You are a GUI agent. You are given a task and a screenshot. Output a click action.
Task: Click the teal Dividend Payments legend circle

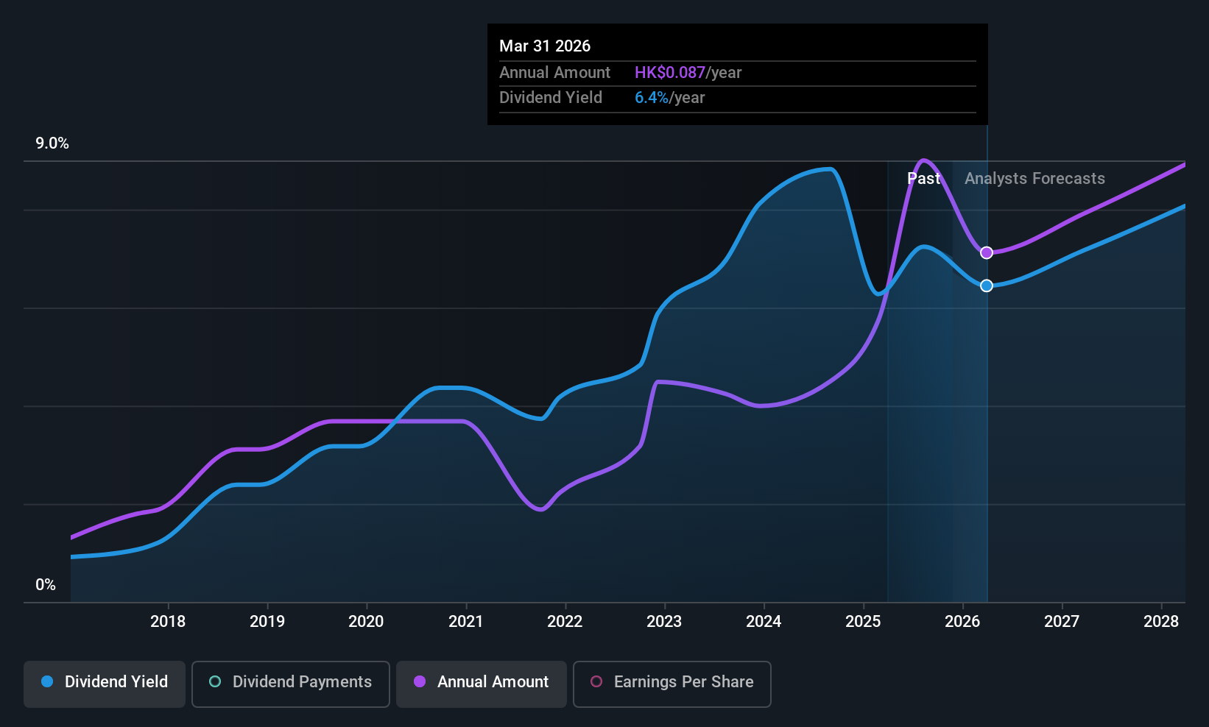pos(215,682)
